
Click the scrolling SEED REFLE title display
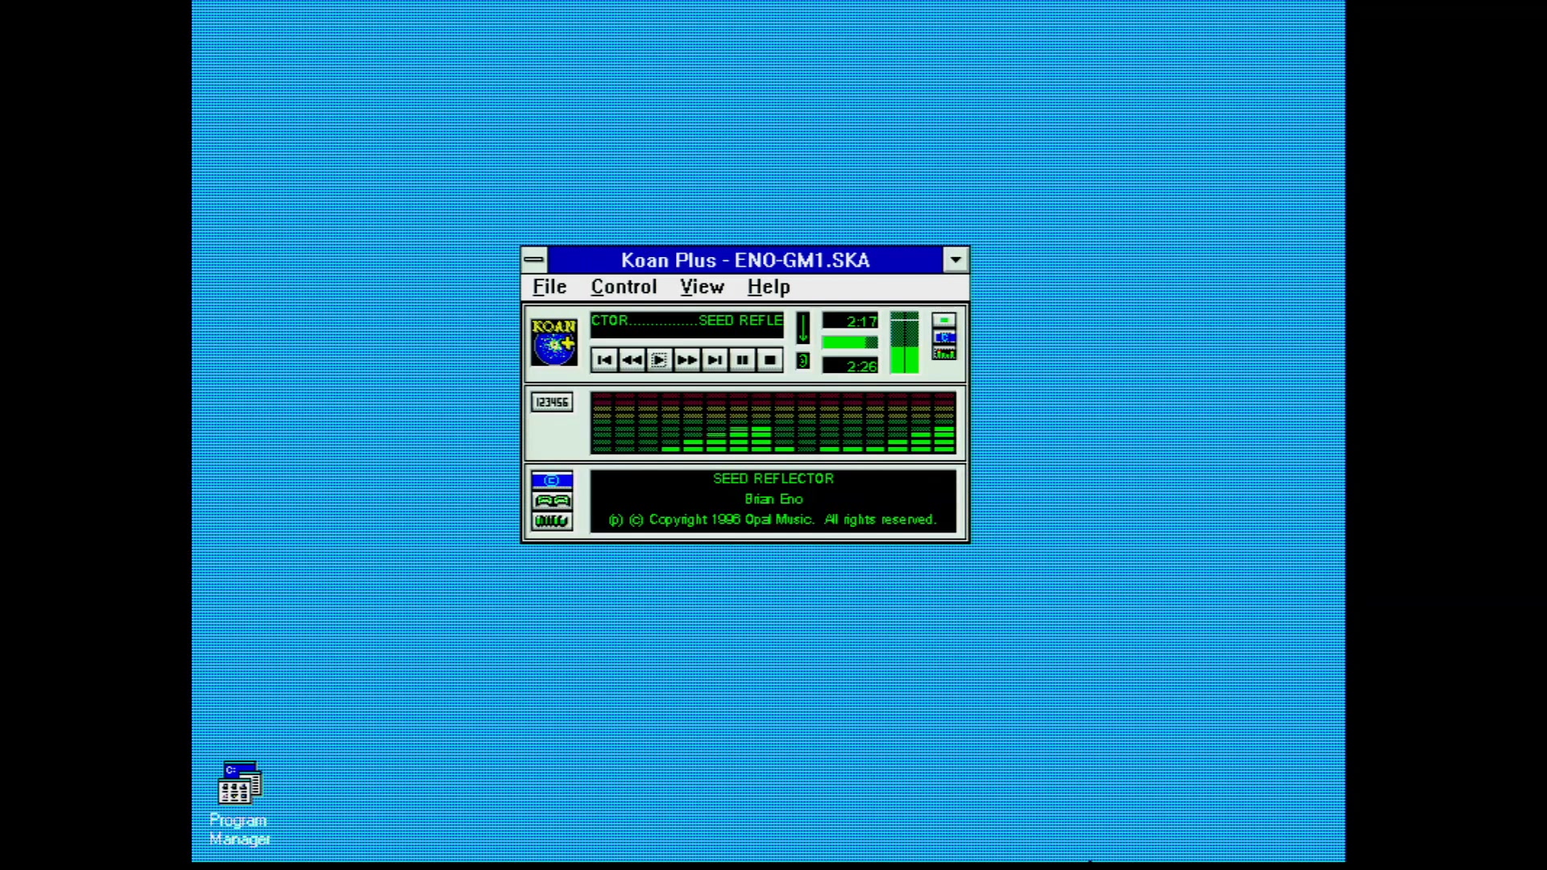(x=686, y=324)
